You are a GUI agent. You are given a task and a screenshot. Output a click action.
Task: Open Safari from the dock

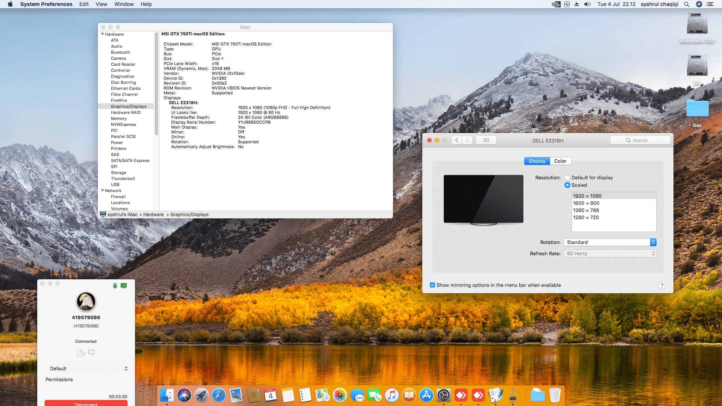pos(219,395)
